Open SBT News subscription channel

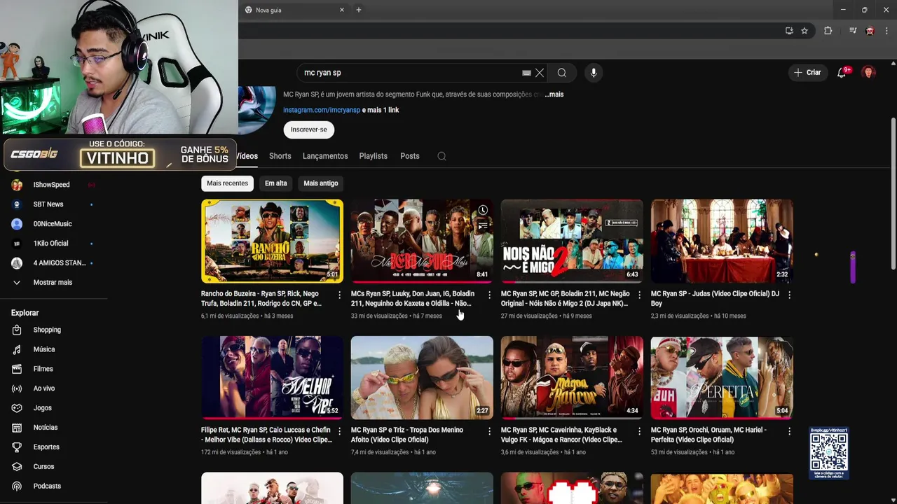pos(48,204)
